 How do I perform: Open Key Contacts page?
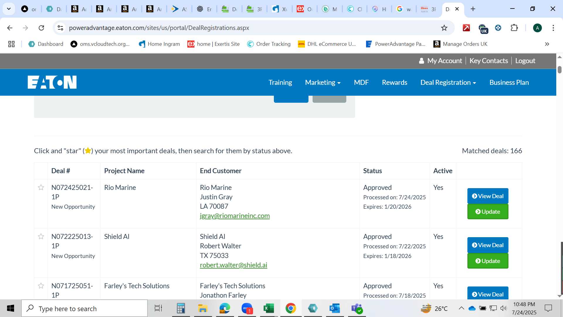pyautogui.click(x=489, y=61)
